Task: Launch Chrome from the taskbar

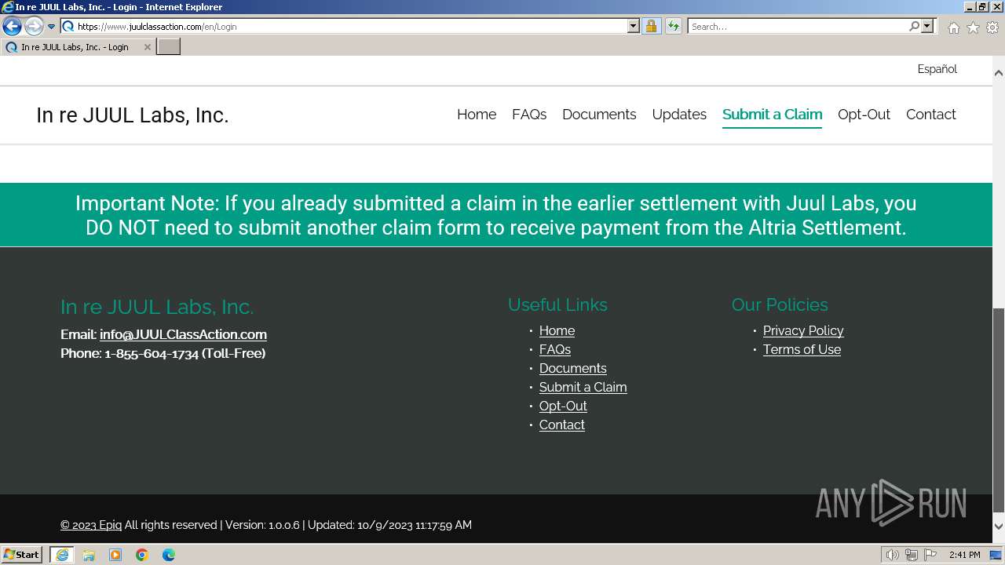Action: (x=142, y=555)
